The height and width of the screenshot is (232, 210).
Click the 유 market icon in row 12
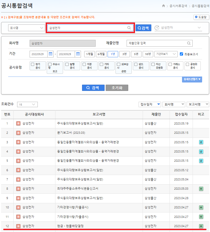(18, 226)
